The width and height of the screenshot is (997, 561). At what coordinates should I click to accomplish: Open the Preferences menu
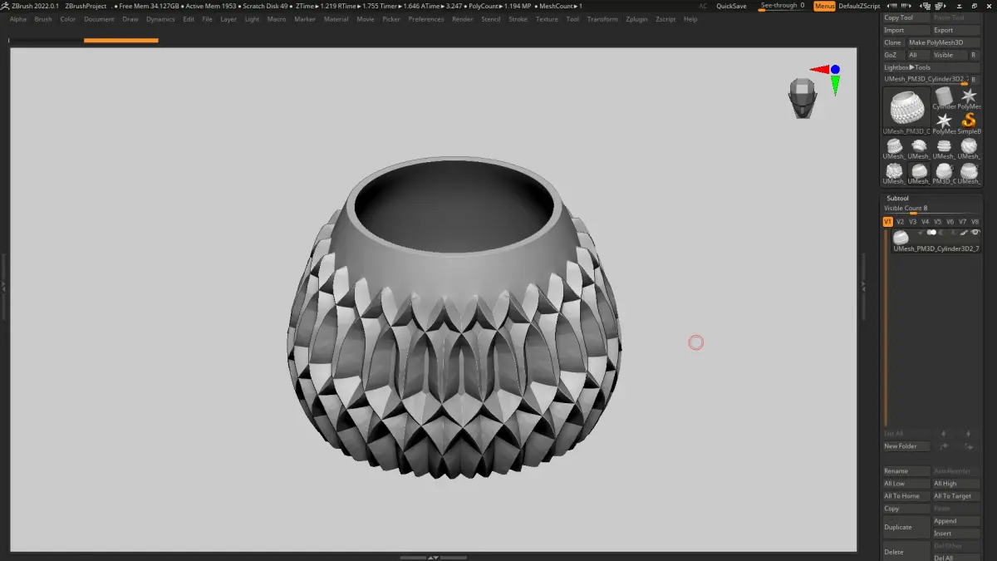pos(426,19)
